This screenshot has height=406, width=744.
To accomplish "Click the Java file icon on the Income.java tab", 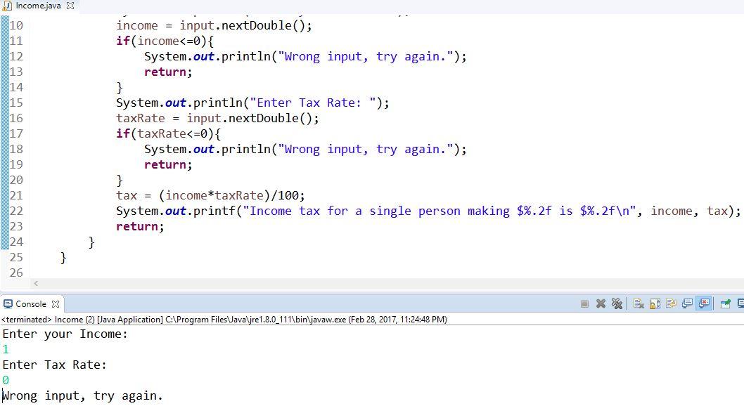I will coord(7,6).
